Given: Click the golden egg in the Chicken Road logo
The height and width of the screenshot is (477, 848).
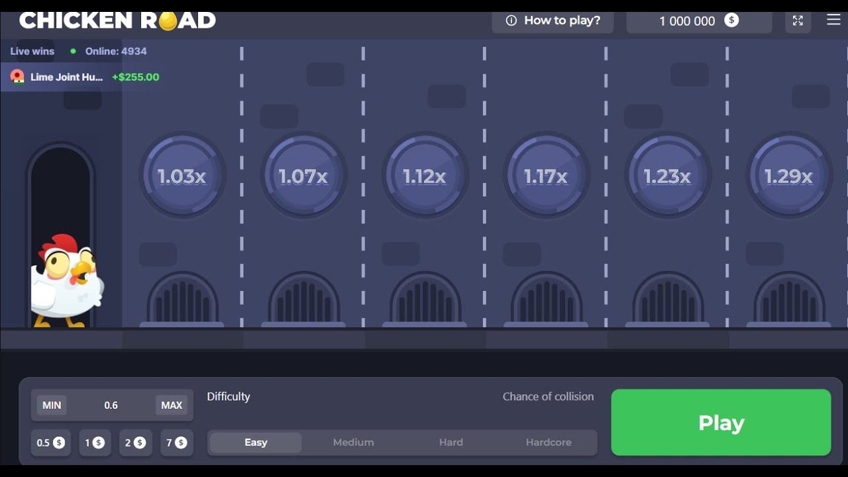Looking at the screenshot, I should (x=168, y=21).
